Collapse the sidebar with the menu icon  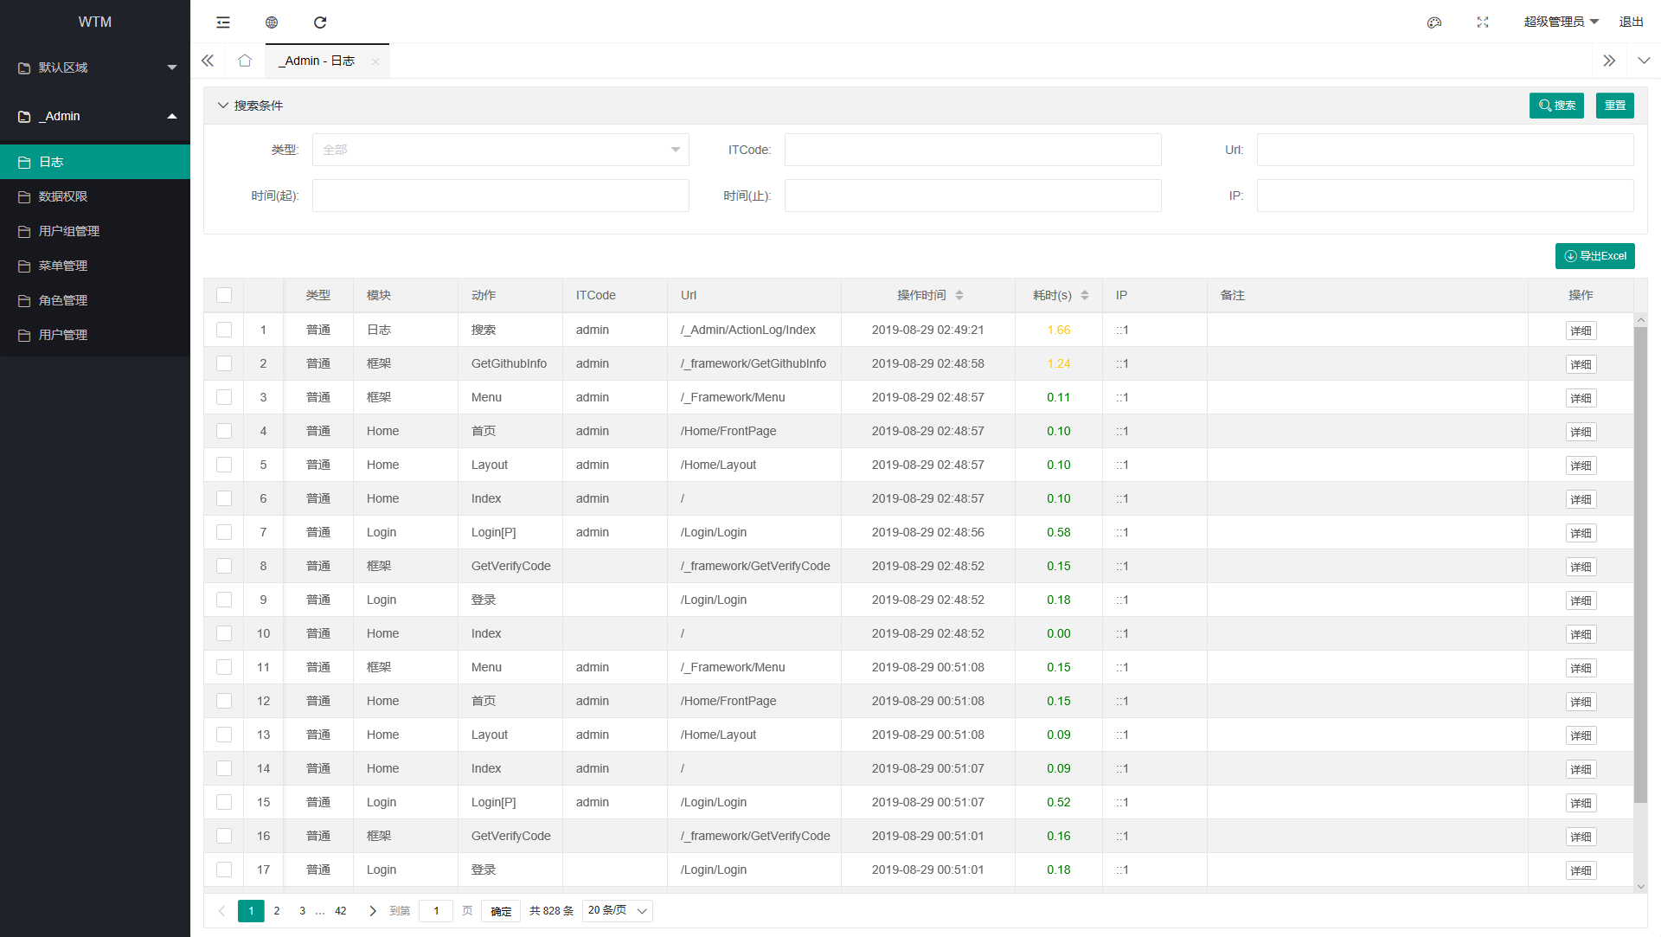pos(223,22)
